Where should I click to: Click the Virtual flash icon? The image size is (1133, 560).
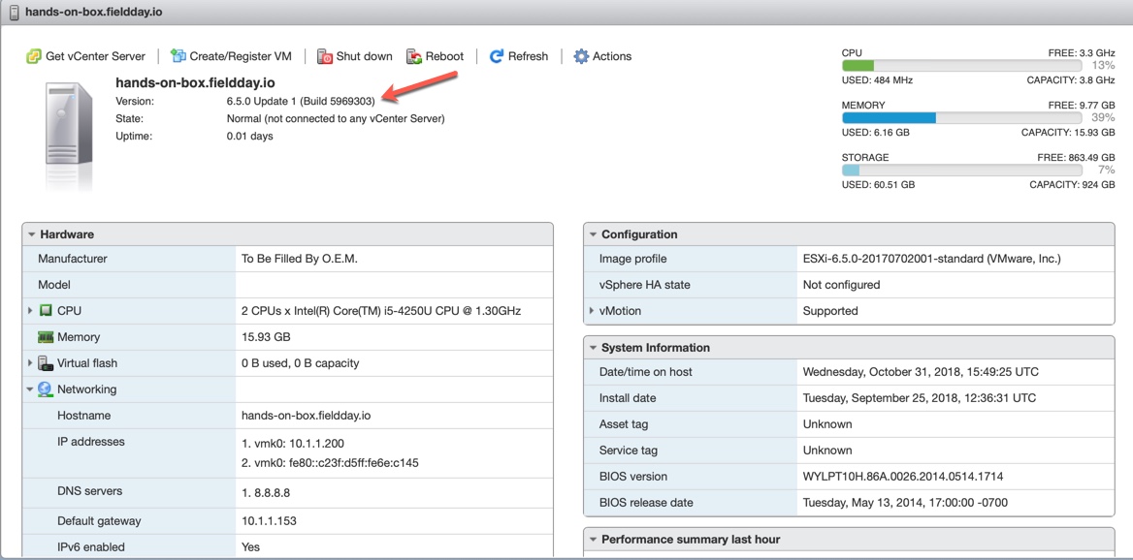coord(46,363)
